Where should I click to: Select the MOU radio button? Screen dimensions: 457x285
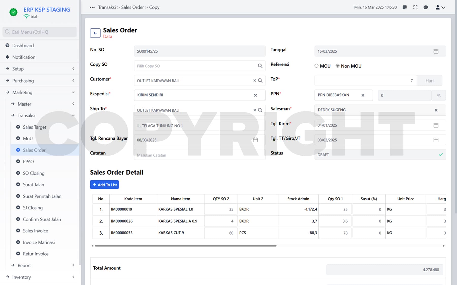pos(316,66)
